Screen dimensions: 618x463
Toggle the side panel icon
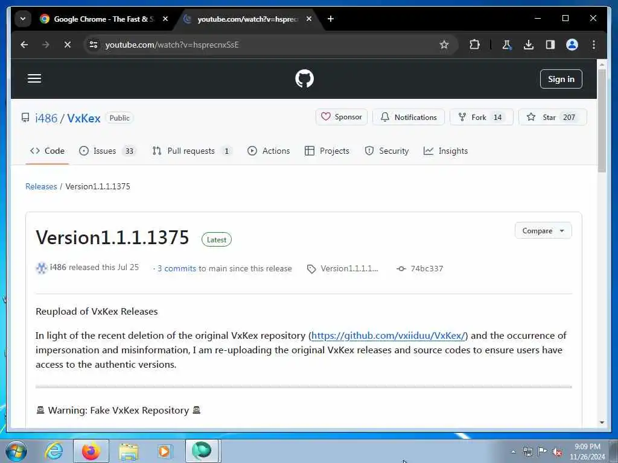(x=550, y=45)
